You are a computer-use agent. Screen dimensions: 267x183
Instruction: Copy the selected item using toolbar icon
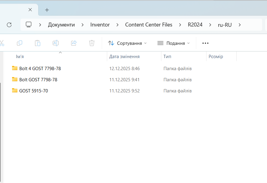[x=20, y=43]
